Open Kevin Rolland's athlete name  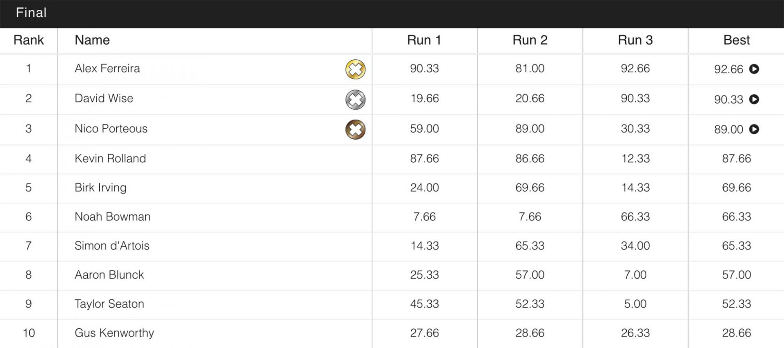point(110,158)
